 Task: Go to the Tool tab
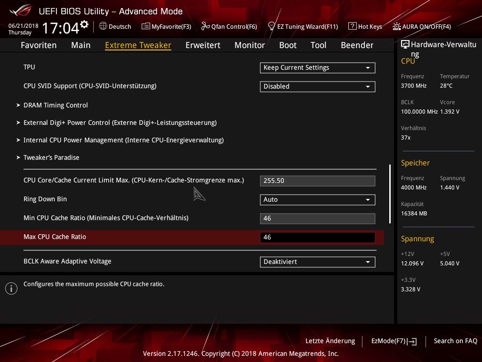(319, 45)
